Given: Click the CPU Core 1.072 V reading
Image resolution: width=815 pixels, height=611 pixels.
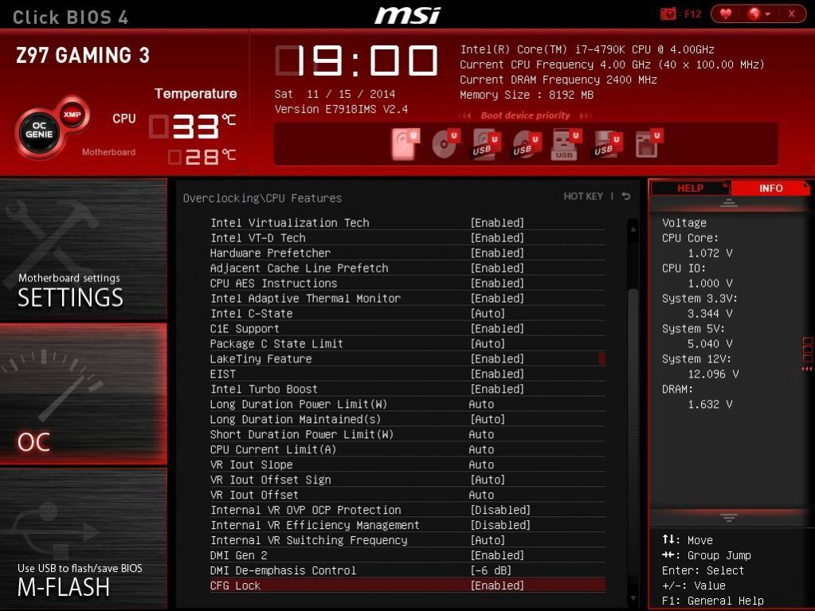Looking at the screenshot, I should (x=710, y=253).
